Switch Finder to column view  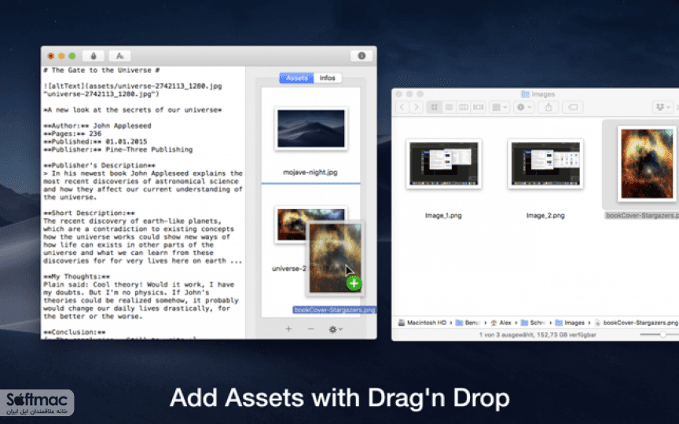tap(464, 107)
